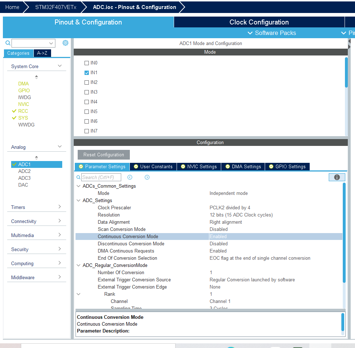Click the Mode channel list scrollbar
This screenshot has height=348, width=355.
(346, 72)
